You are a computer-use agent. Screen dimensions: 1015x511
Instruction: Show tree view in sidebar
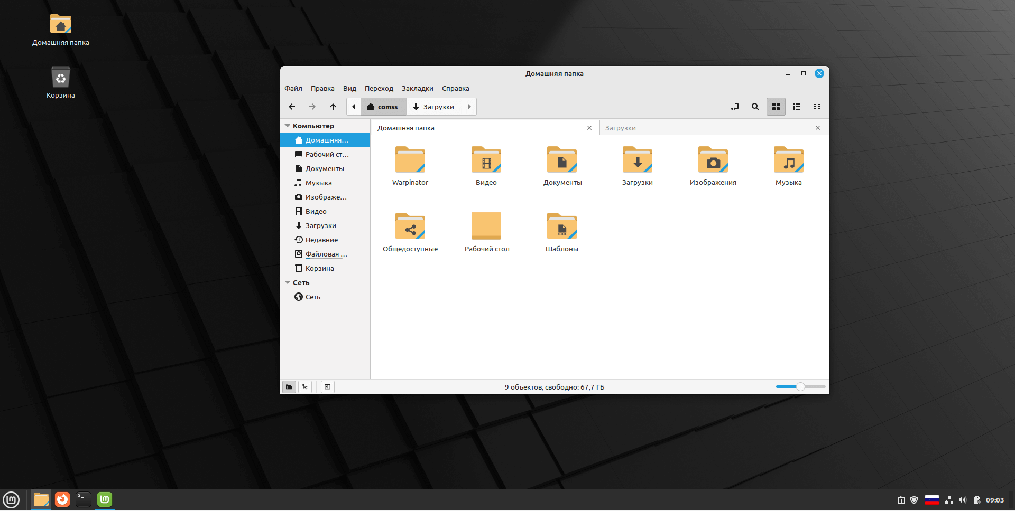(x=305, y=387)
